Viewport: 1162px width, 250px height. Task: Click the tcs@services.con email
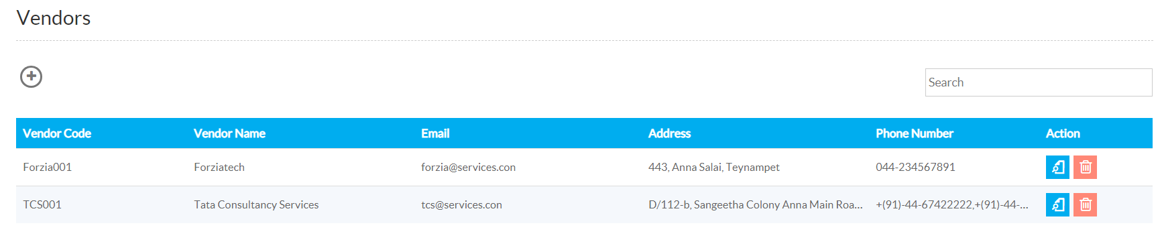coord(461,204)
